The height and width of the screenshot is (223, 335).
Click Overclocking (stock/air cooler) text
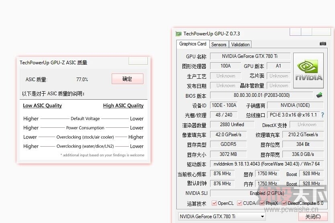(x=85, y=137)
